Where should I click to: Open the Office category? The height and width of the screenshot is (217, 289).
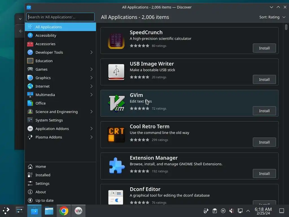coord(60,103)
